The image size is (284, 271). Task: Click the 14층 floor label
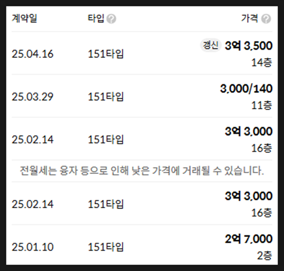(262, 62)
